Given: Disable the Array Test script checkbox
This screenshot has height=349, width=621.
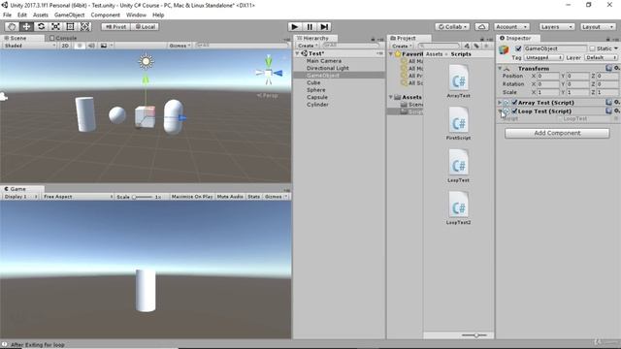Looking at the screenshot, I should (514, 103).
